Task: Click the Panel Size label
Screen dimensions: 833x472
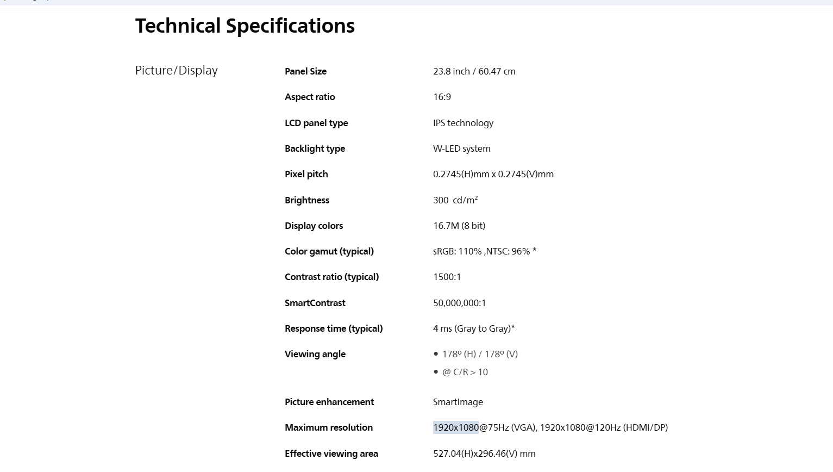Action: pyautogui.click(x=305, y=71)
